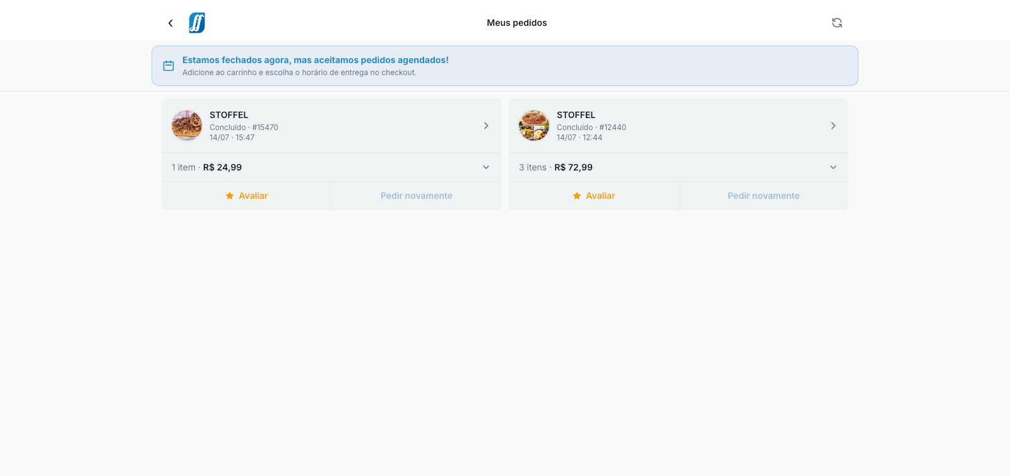Open the food thumbnail of order #12440
The image size is (1010, 476).
click(534, 125)
